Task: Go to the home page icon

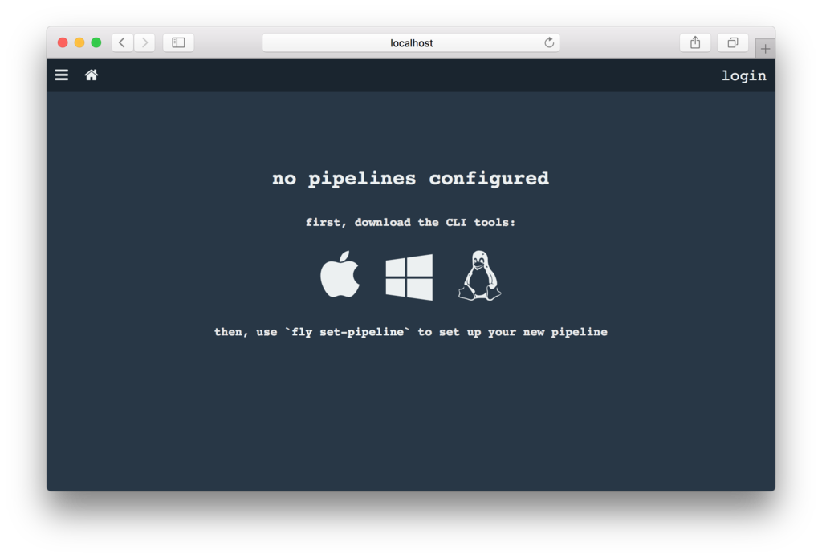Action: pos(92,75)
